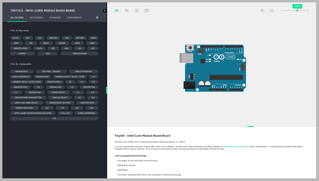Filter by LED keyword

pyautogui.click(x=80, y=48)
